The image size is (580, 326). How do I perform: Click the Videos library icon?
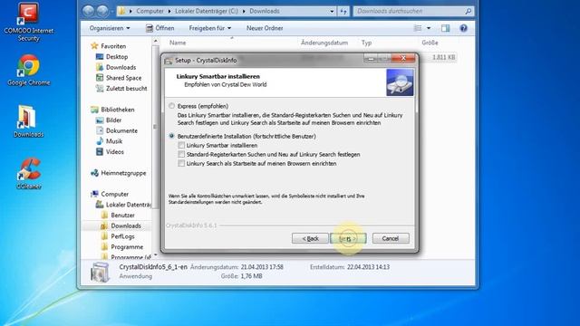click(100, 151)
